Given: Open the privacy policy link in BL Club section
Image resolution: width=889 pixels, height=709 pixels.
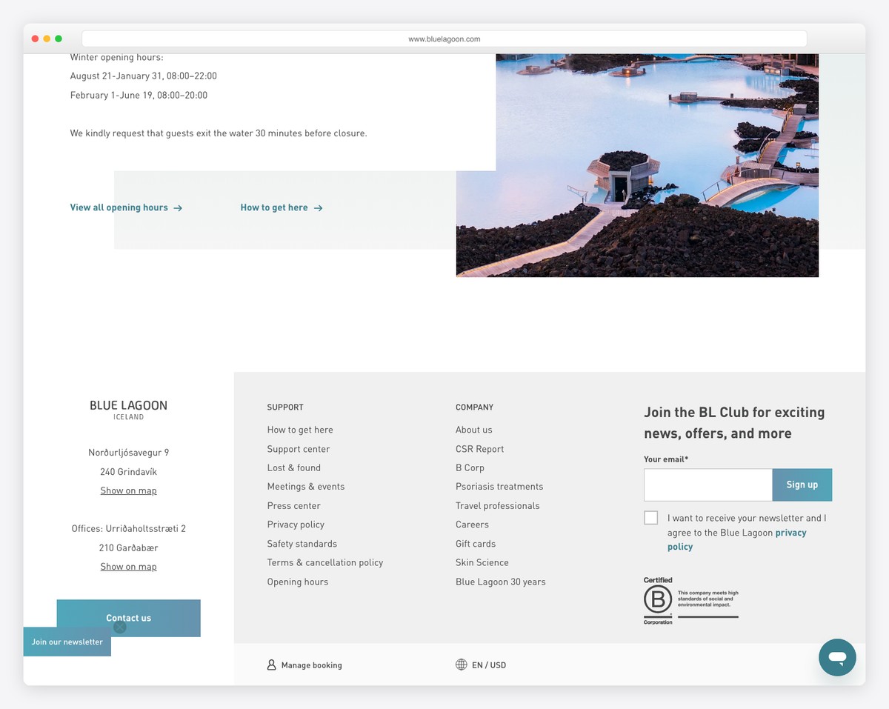Looking at the screenshot, I should (x=790, y=532).
